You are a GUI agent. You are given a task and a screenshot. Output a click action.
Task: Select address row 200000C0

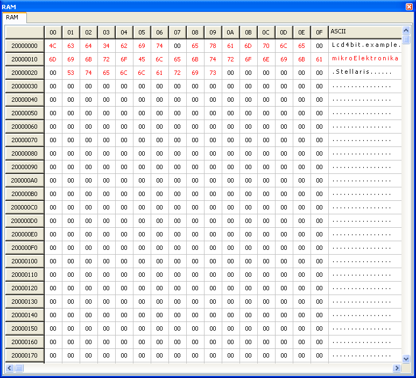coord(24,207)
